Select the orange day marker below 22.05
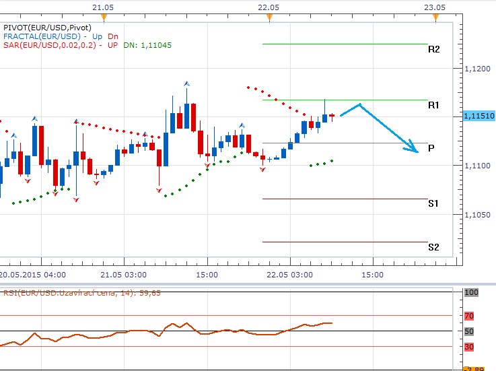The height and width of the screenshot is (371, 496). (x=269, y=17)
